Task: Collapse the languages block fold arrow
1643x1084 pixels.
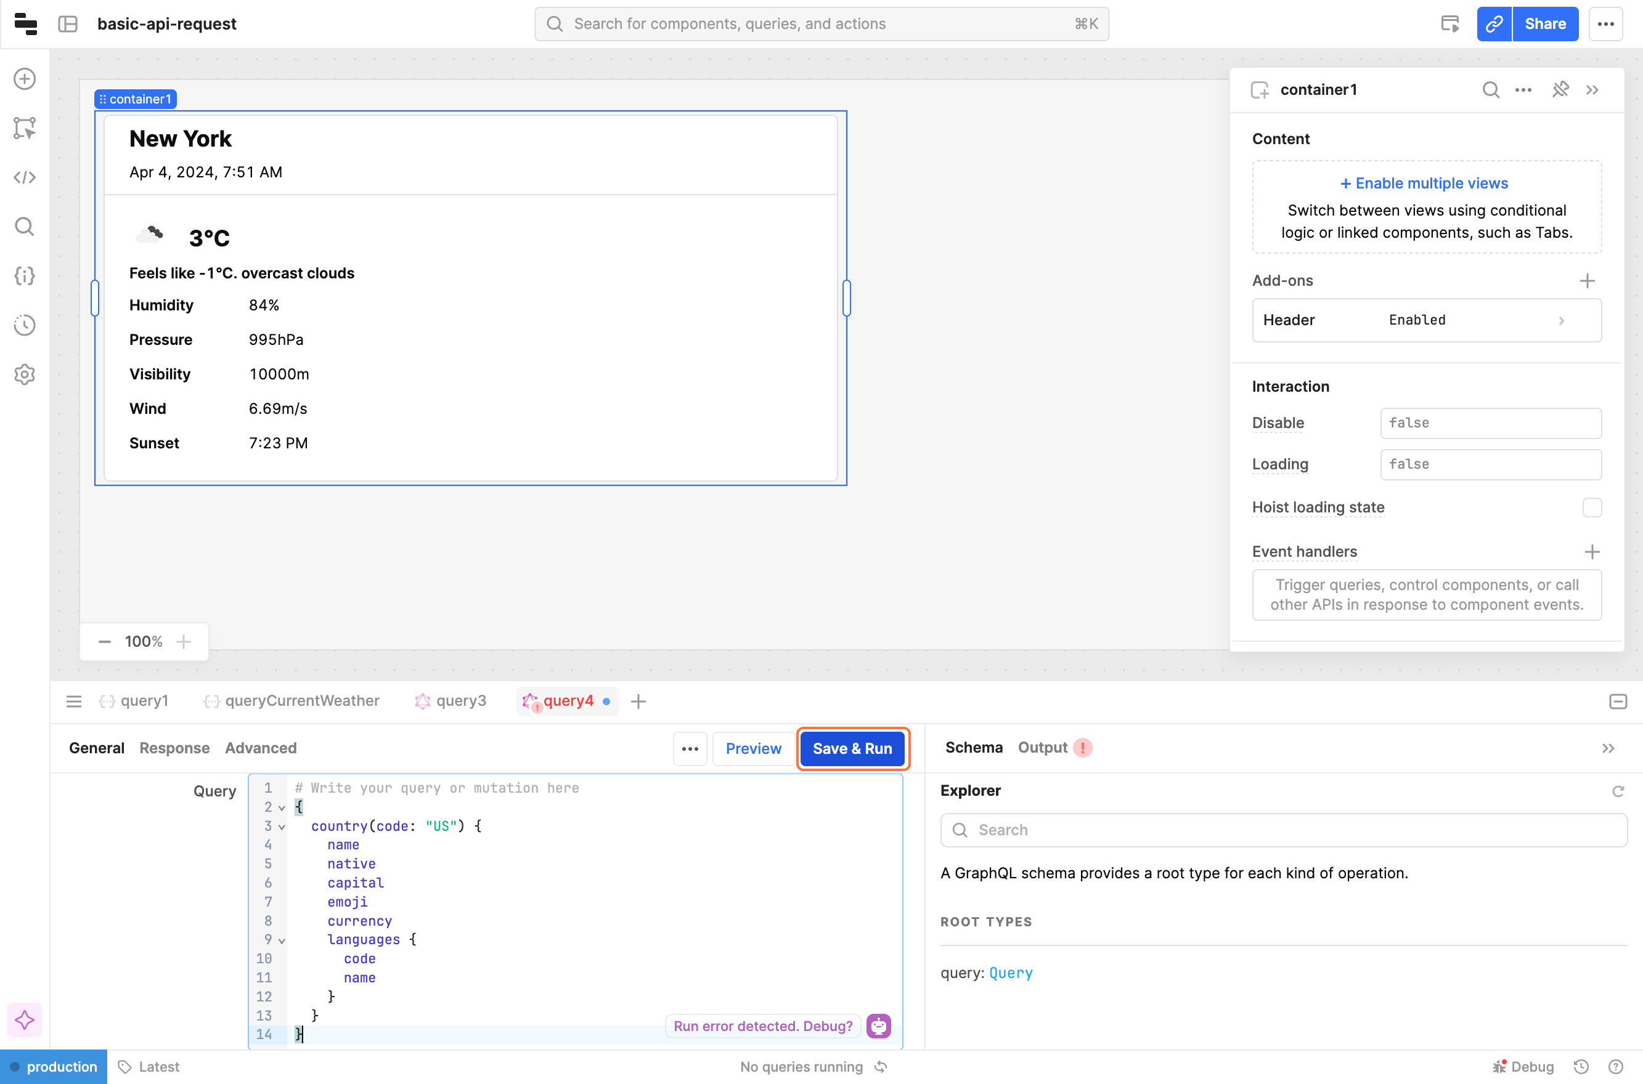Action: pyautogui.click(x=282, y=940)
